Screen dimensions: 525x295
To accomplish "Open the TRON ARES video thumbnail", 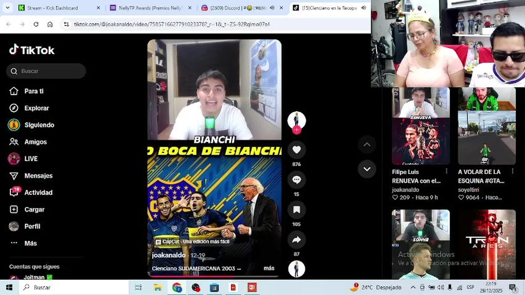I will pyautogui.click(x=487, y=245).
